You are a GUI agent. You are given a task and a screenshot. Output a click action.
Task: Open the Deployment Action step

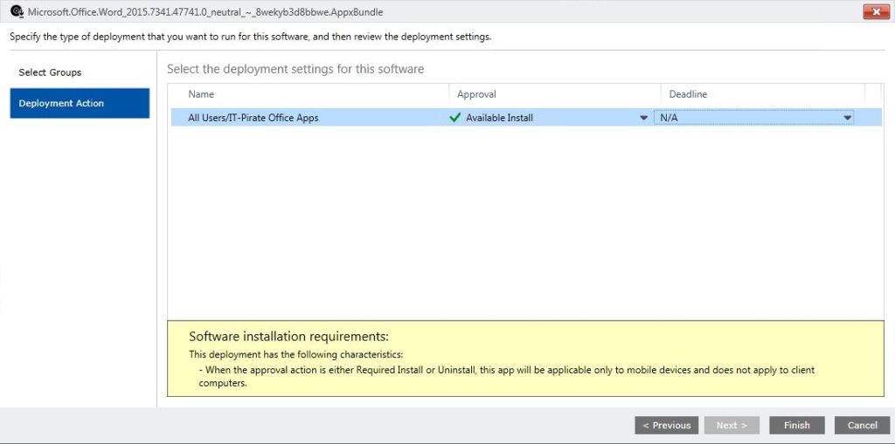click(80, 103)
